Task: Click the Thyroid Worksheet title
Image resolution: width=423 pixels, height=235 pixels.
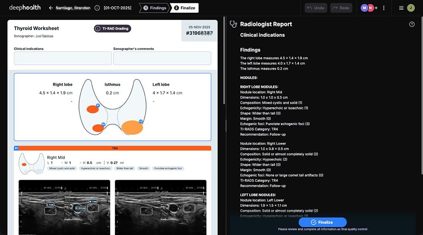Action: pos(36,28)
